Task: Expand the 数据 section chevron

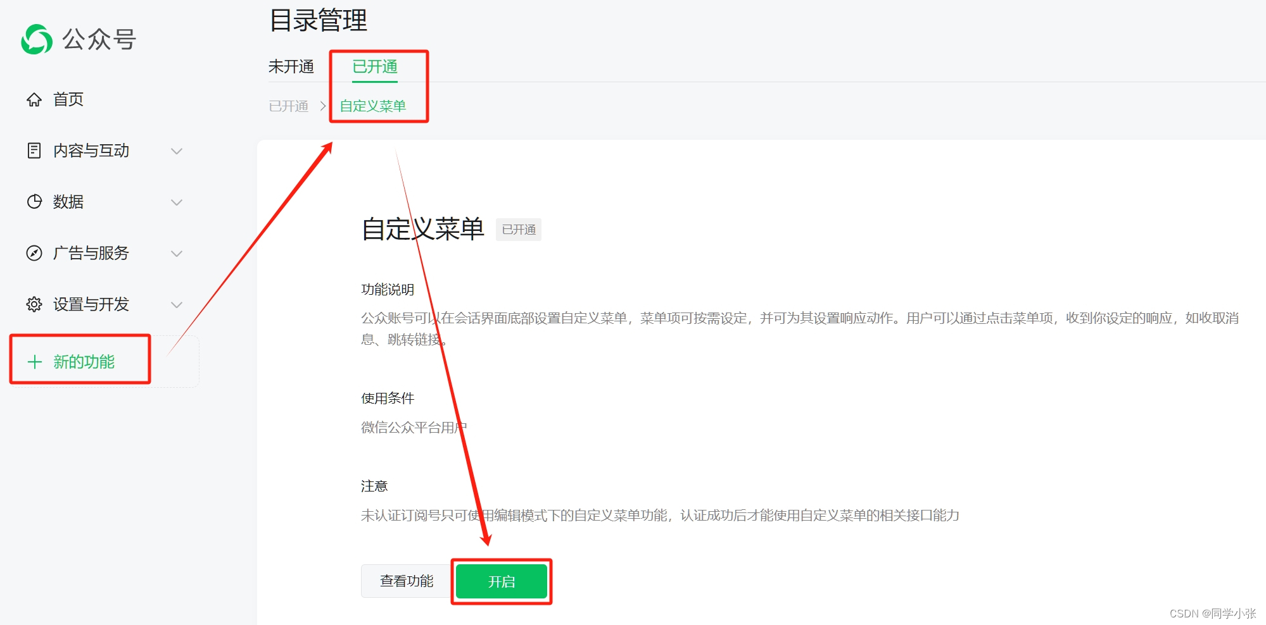Action: 177,202
